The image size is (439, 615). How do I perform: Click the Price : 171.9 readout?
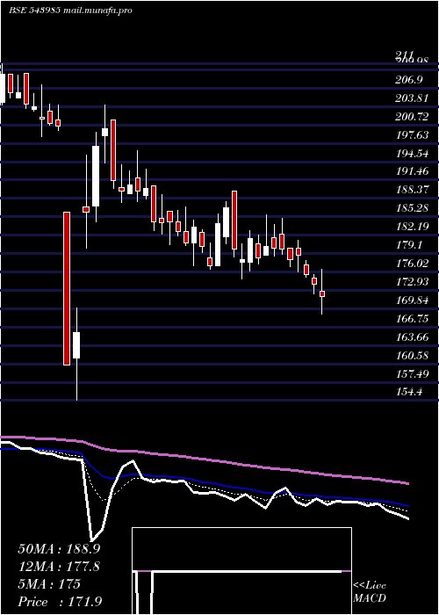click(x=60, y=602)
